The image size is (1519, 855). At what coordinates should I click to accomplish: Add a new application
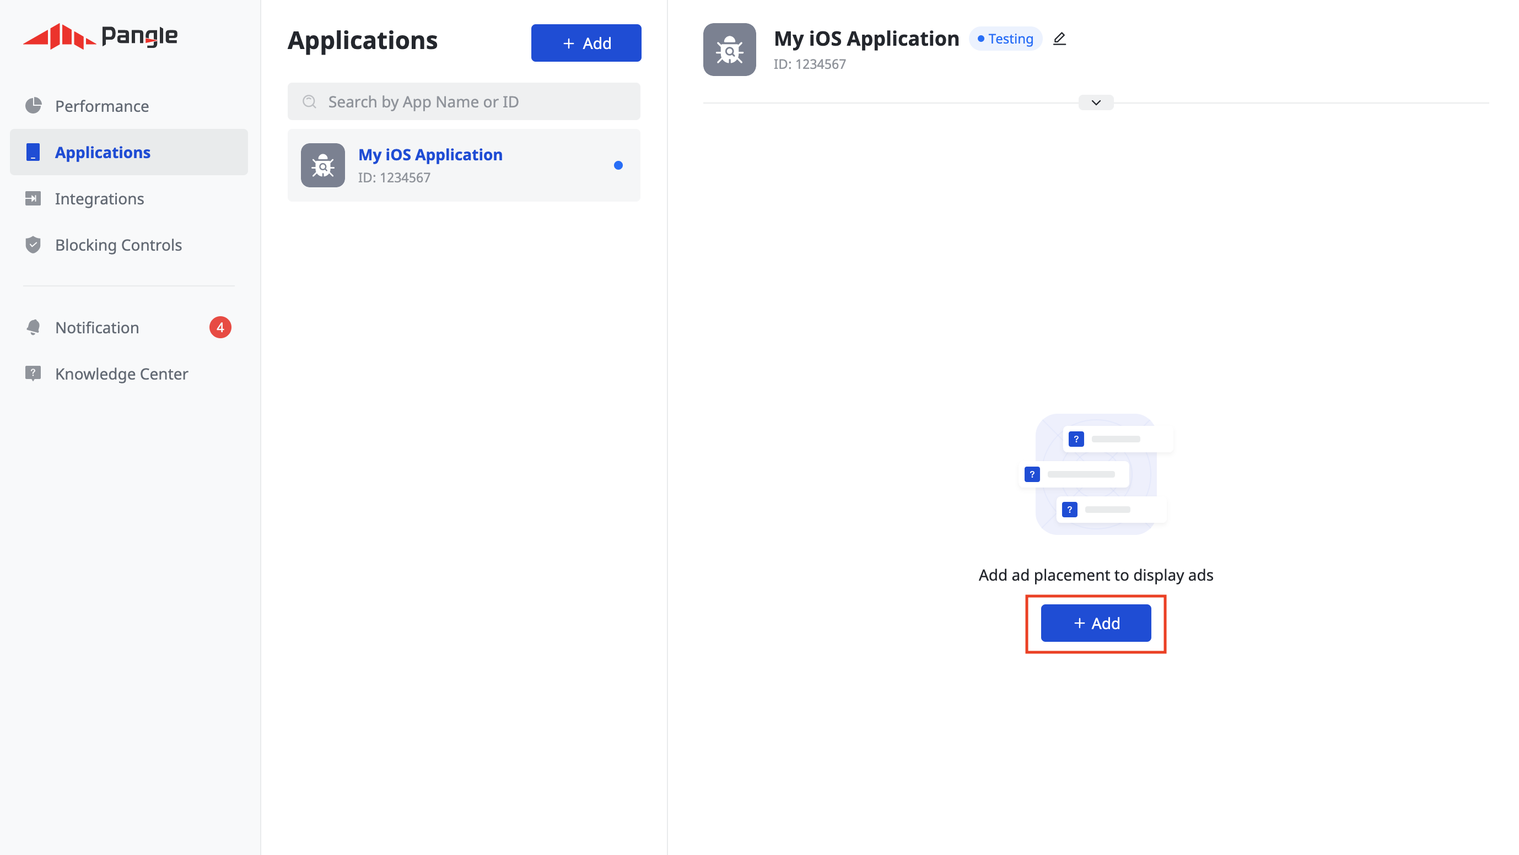[585, 43]
